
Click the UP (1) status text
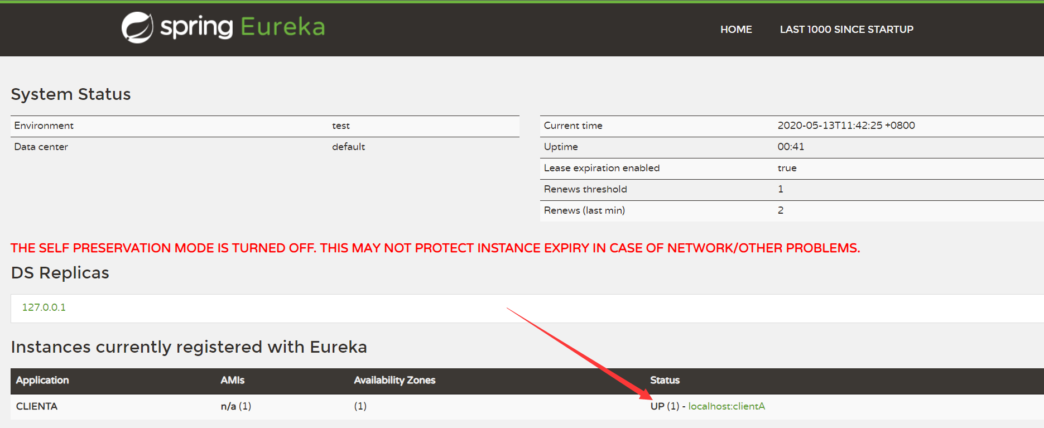point(664,406)
